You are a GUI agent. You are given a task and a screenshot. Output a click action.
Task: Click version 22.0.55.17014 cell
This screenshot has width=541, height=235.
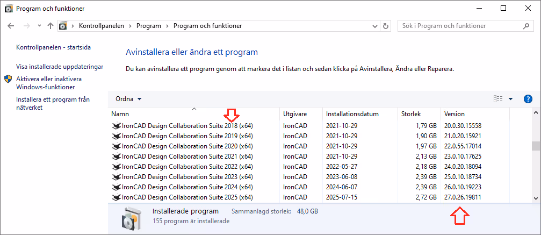463,146
